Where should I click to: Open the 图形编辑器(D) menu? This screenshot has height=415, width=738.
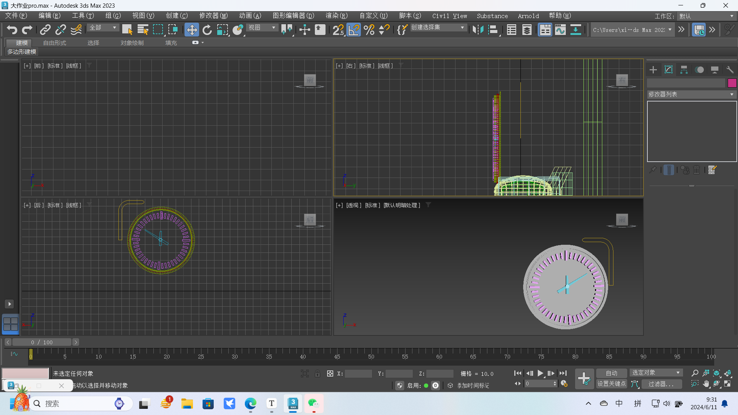(293, 16)
